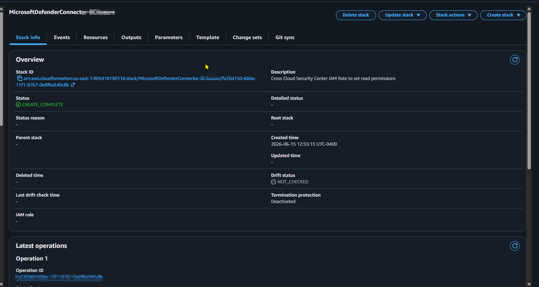Open the Resources tab
539x287 pixels.
click(95, 37)
